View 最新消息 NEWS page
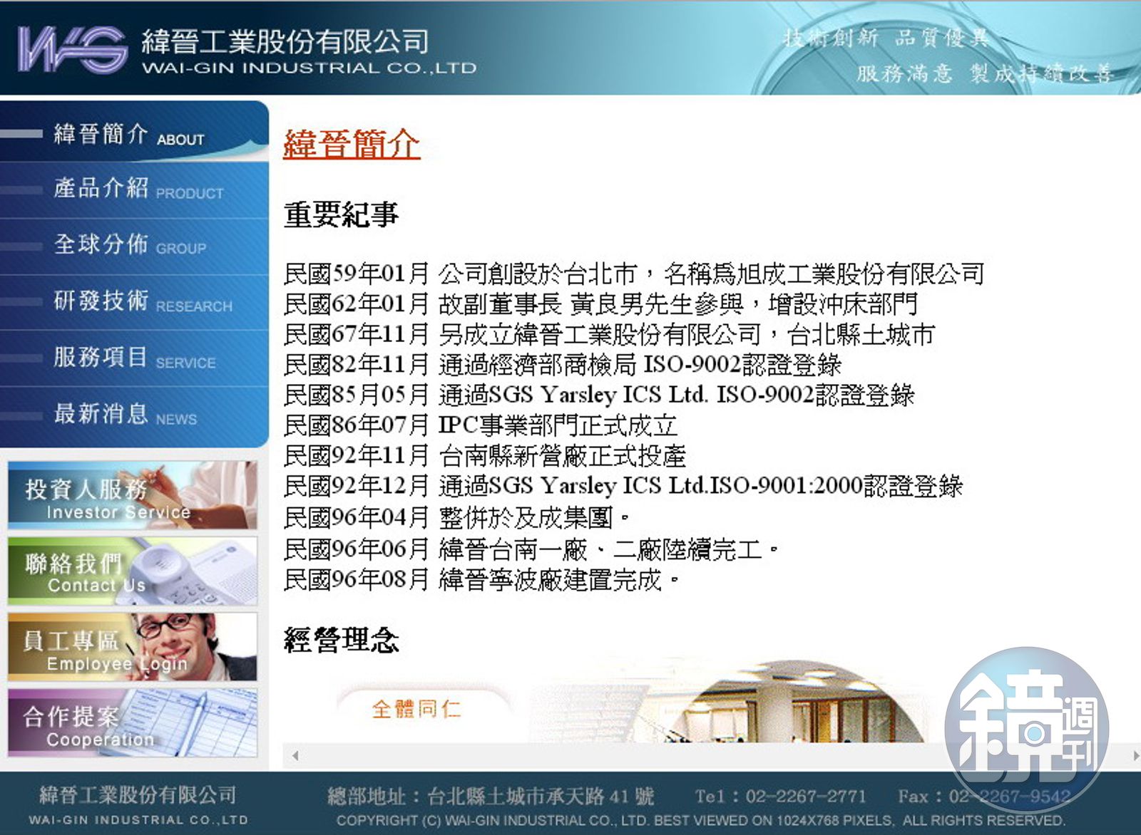 point(134,415)
